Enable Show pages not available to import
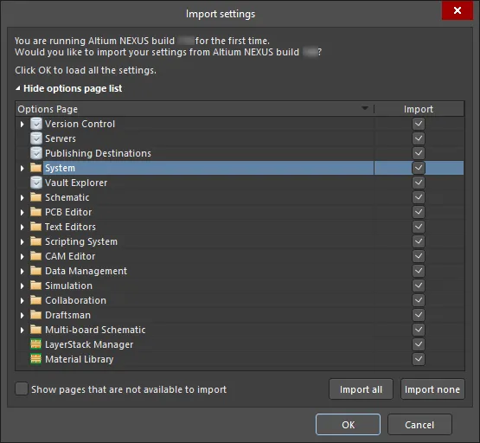This screenshot has height=443, width=480. point(22,388)
